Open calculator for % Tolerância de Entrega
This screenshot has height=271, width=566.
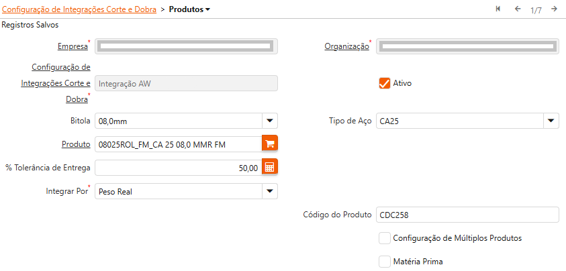point(269,168)
